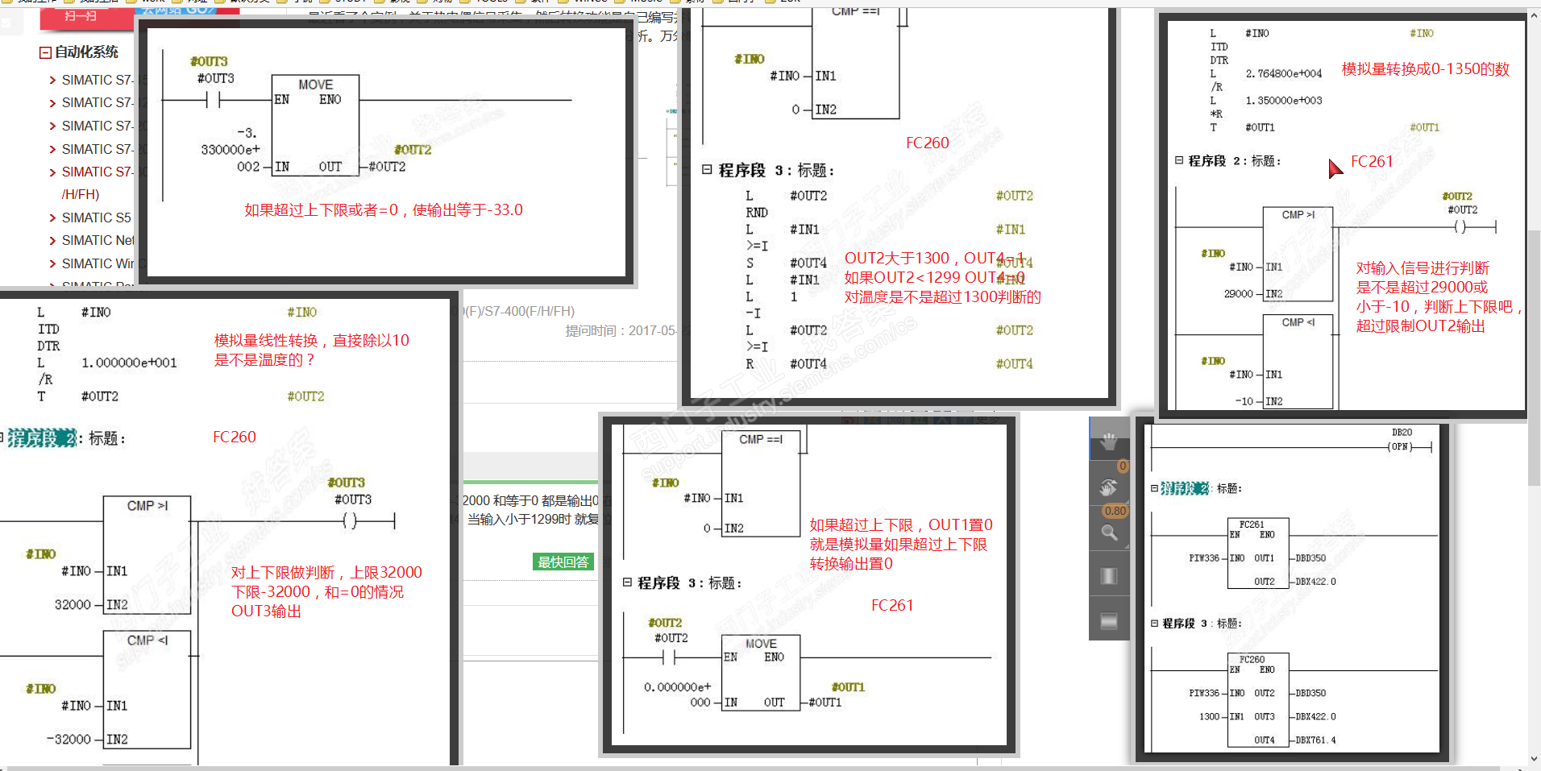Image resolution: width=1541 pixels, height=771 pixels.
Task: Click the horizontal-band gradient icon in viewer toolbar
Action: click(1109, 620)
